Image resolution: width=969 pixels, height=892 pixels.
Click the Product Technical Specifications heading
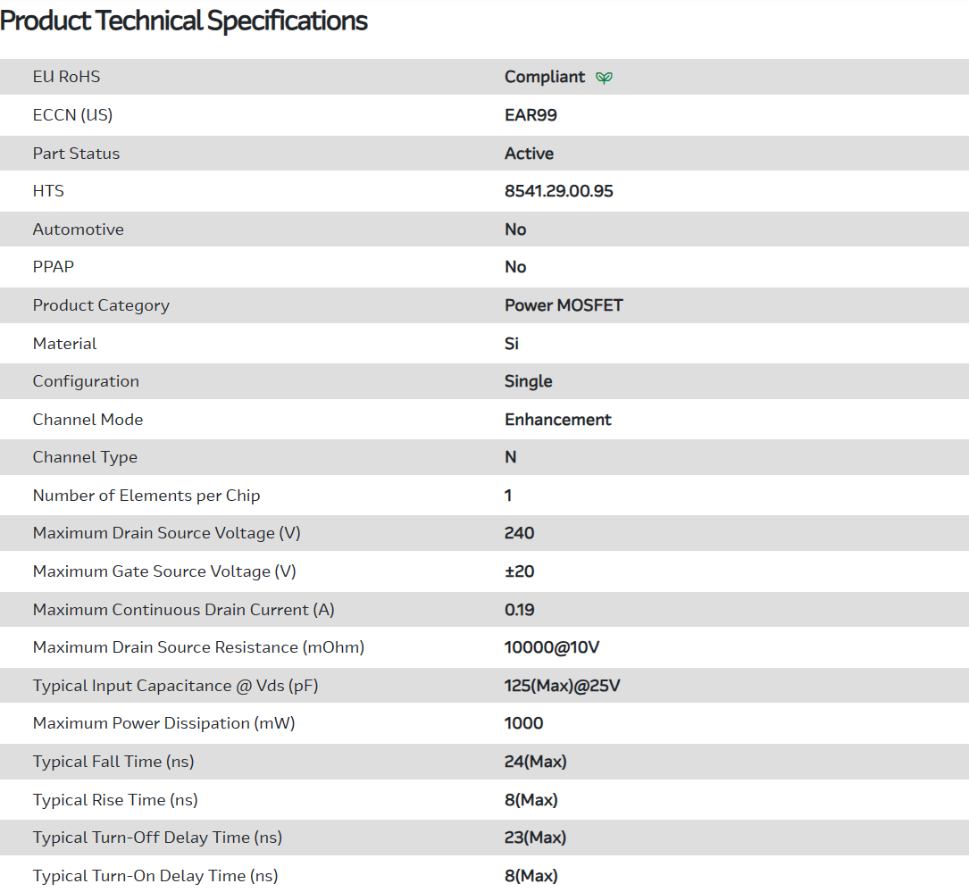click(x=184, y=21)
